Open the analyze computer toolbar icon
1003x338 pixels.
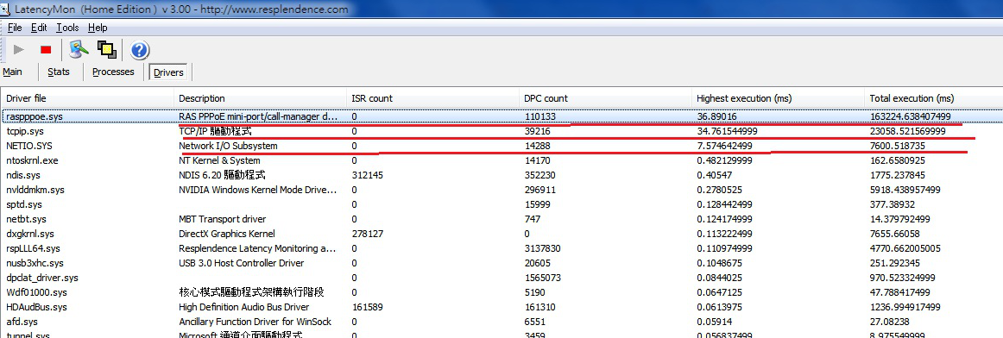(79, 49)
